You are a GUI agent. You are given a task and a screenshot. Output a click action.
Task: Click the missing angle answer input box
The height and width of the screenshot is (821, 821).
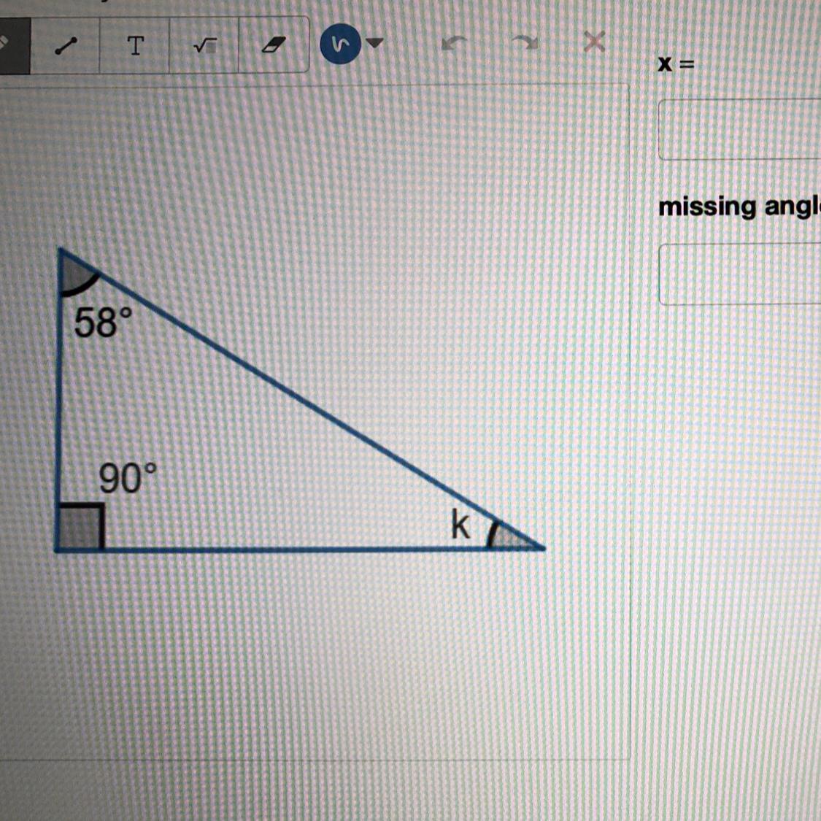click(x=739, y=274)
